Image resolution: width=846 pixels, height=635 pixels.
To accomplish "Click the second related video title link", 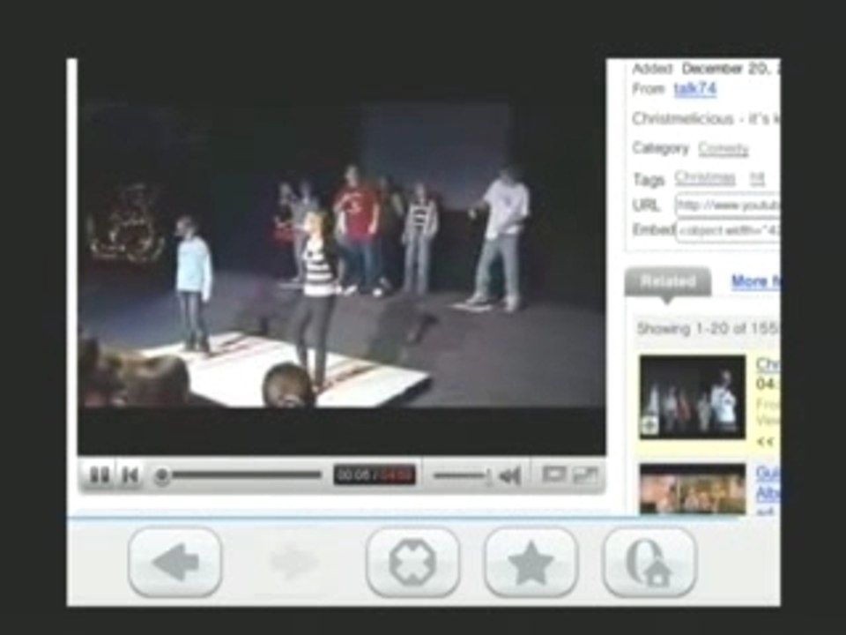I will (768, 483).
